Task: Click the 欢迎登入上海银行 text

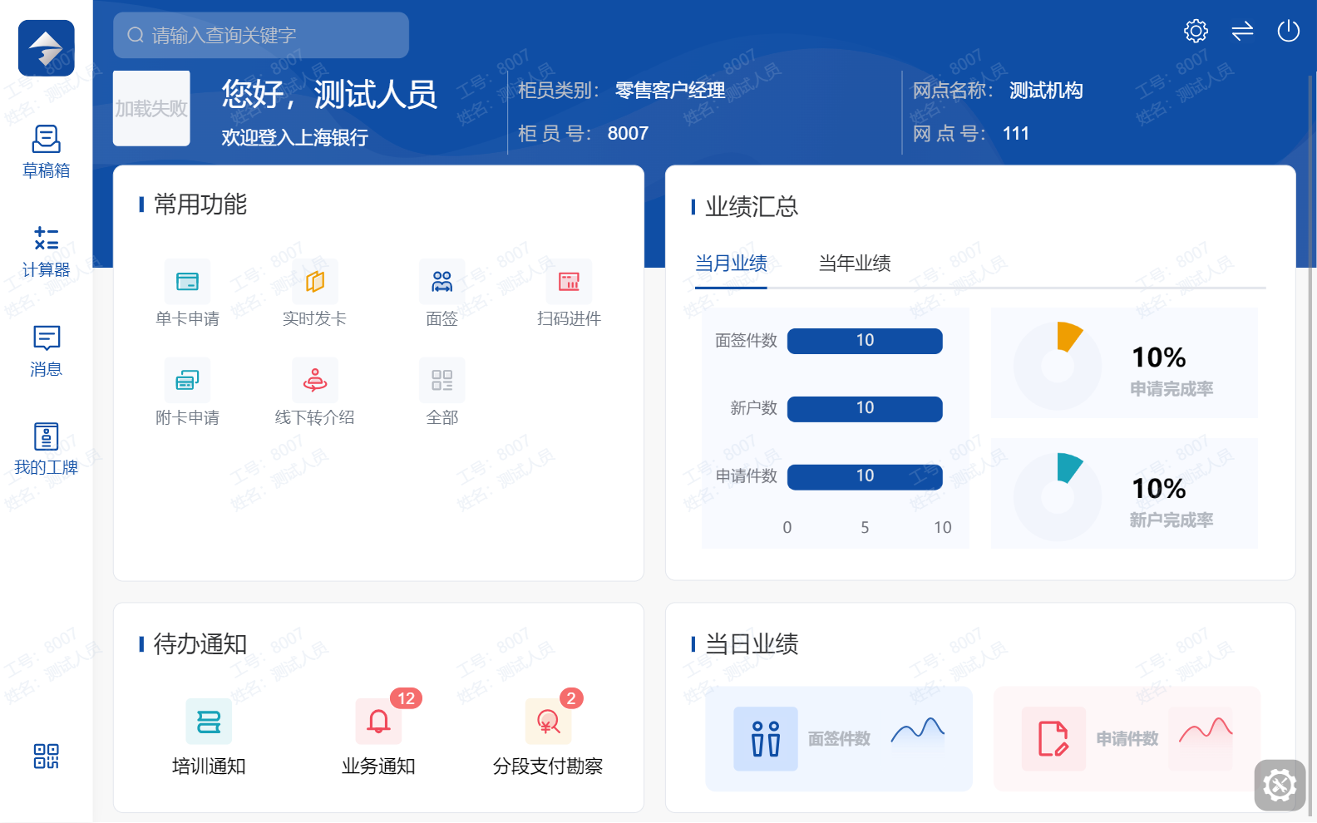Action: [294, 138]
